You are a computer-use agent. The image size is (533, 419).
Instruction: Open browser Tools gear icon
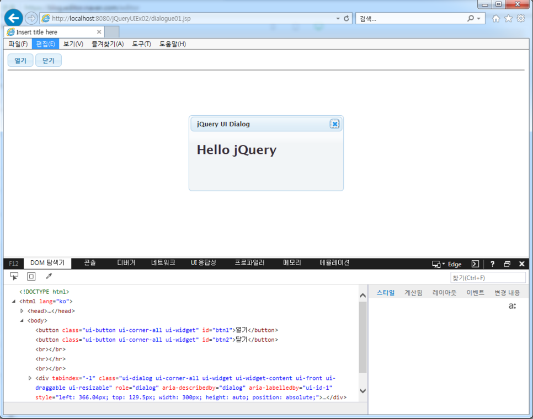click(521, 18)
